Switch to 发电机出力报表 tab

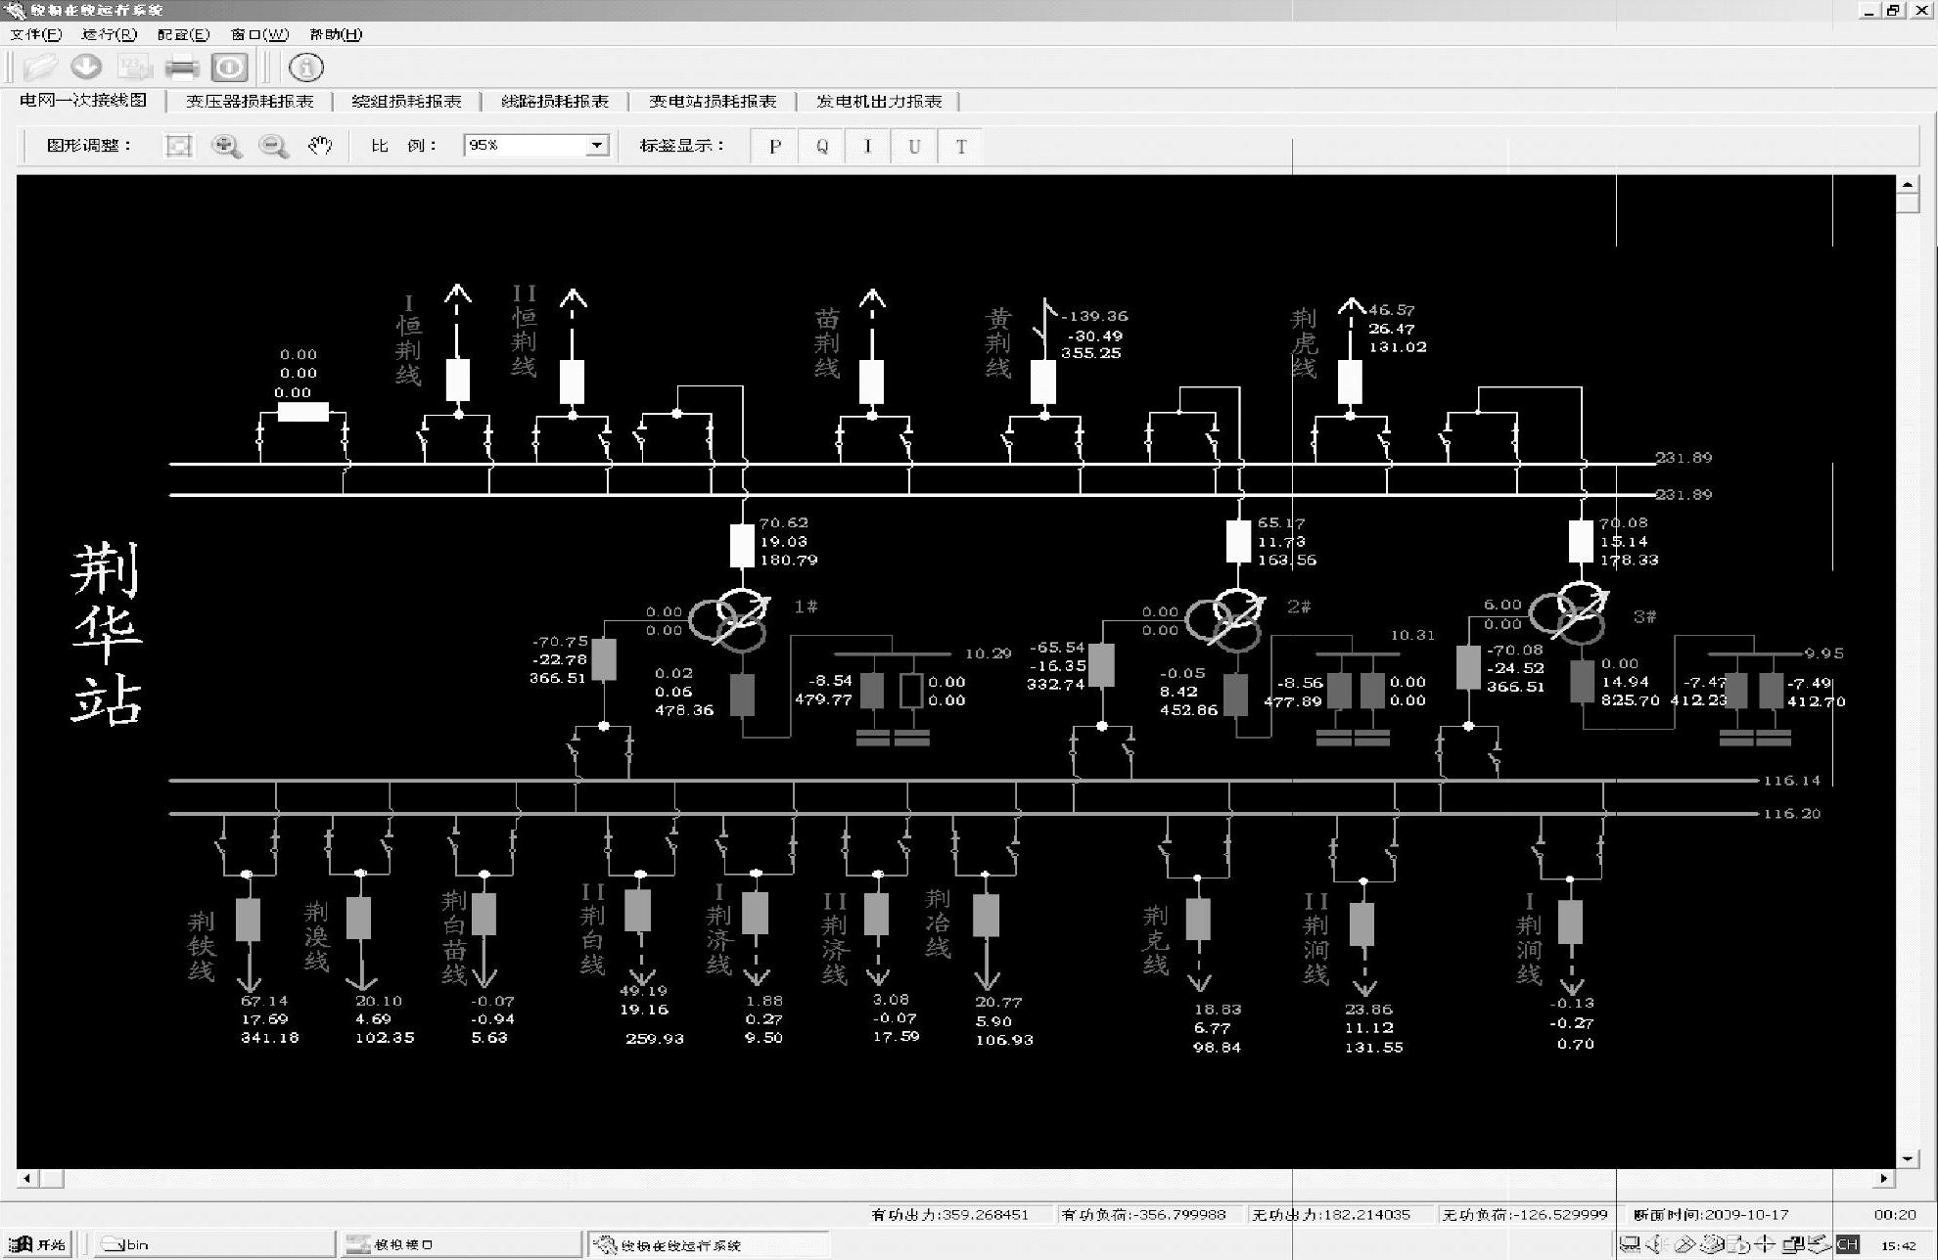coord(878,101)
